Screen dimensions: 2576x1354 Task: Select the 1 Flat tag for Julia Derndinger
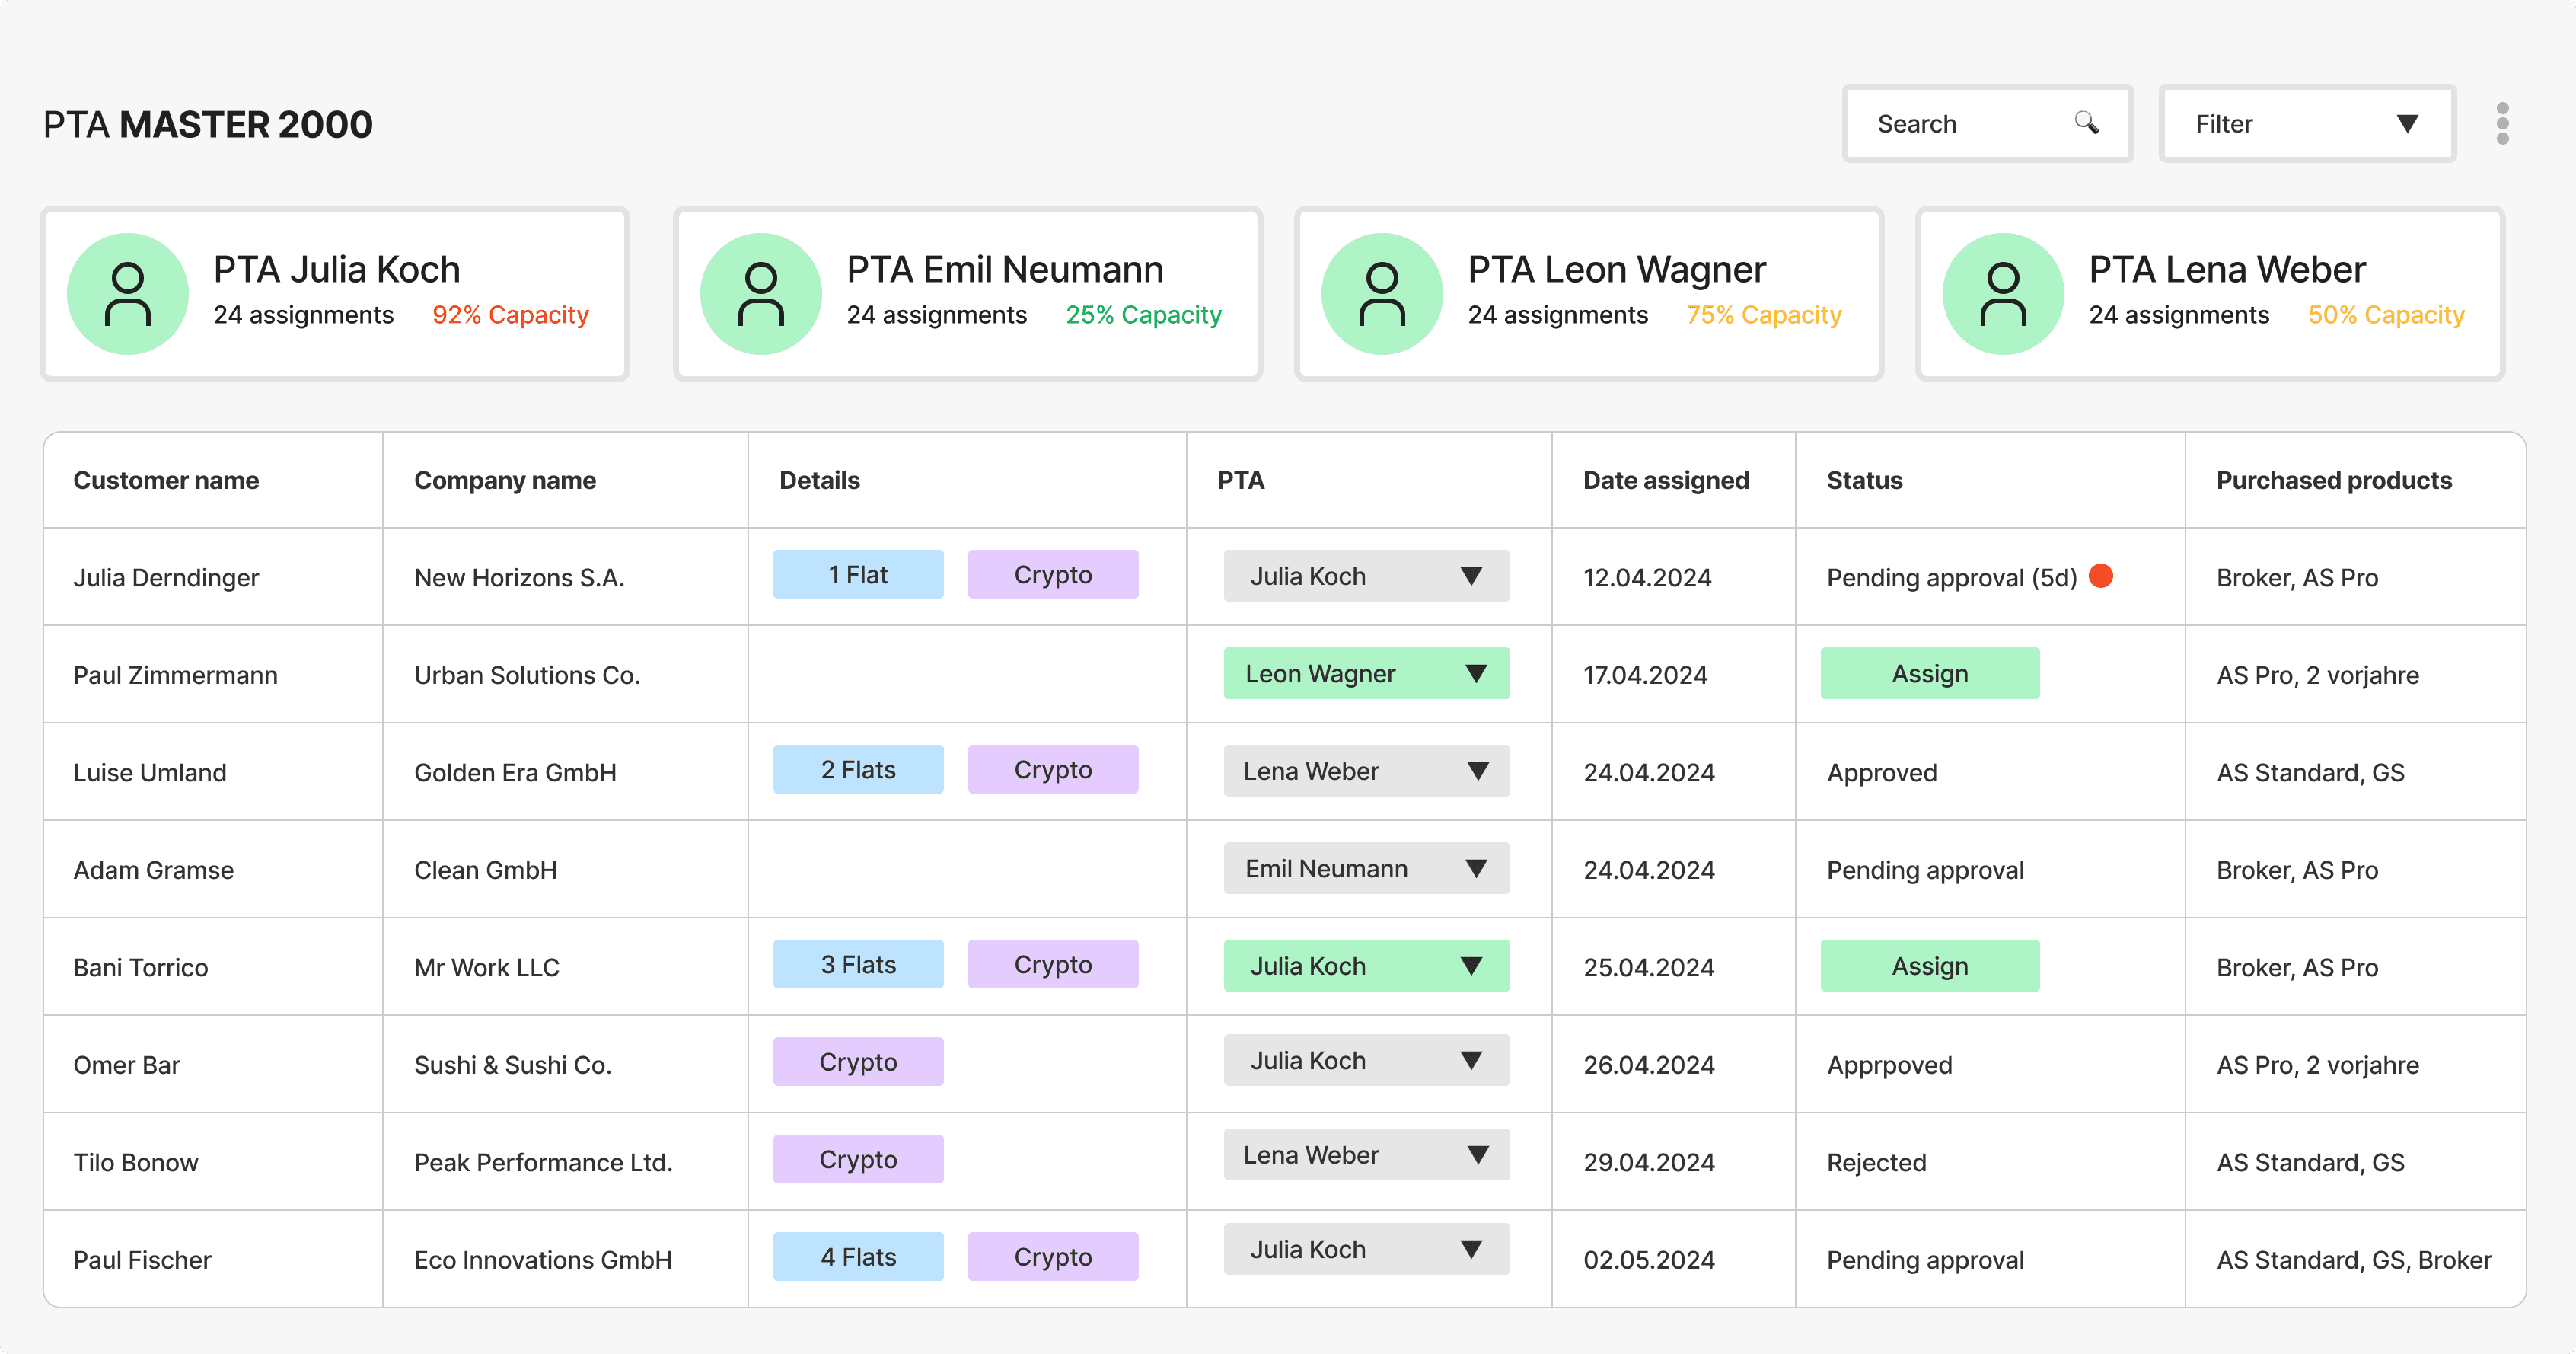[857, 574]
